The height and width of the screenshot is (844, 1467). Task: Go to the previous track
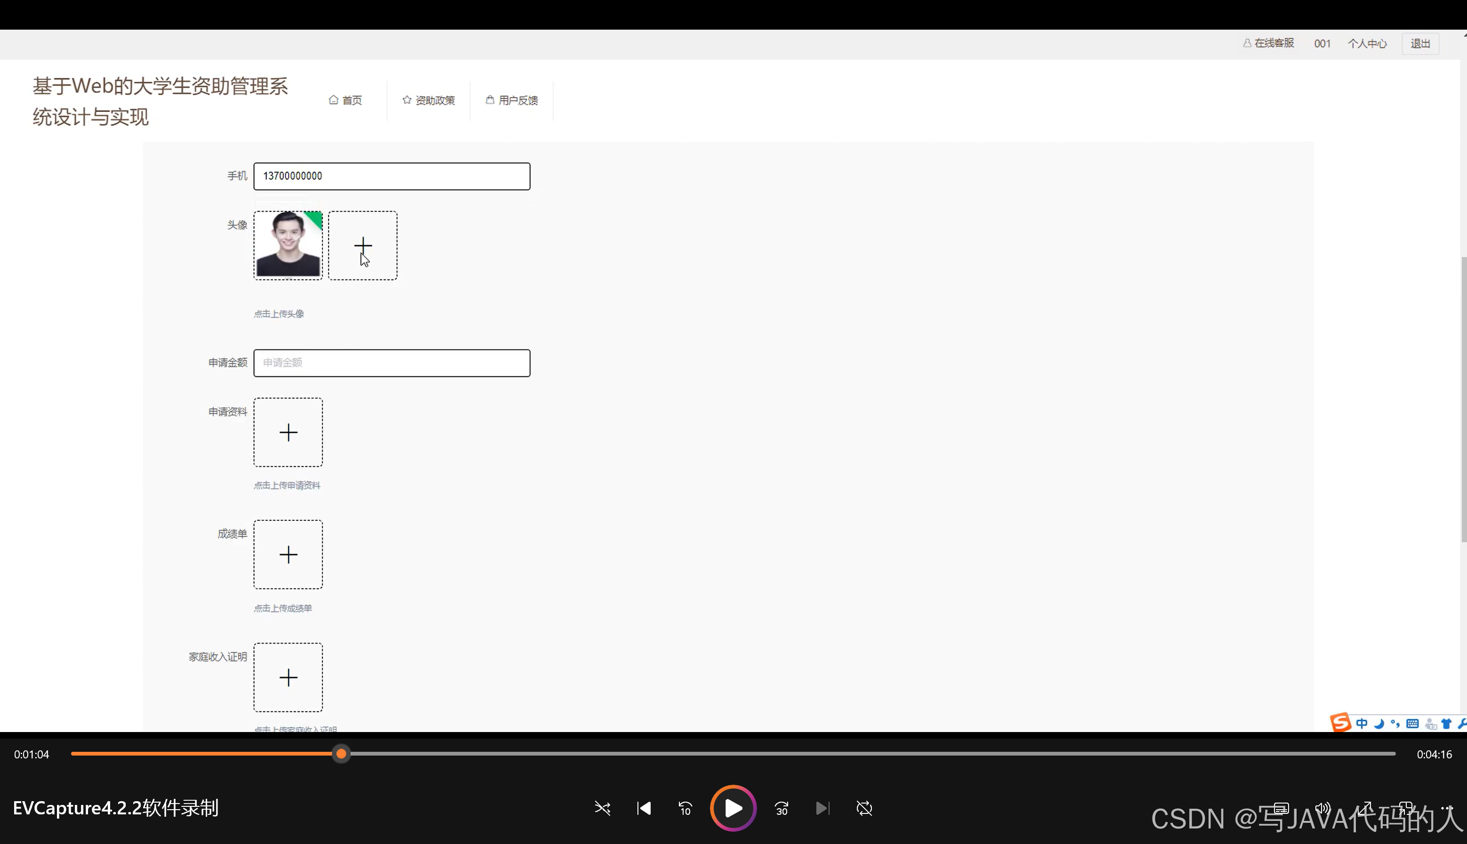point(644,808)
